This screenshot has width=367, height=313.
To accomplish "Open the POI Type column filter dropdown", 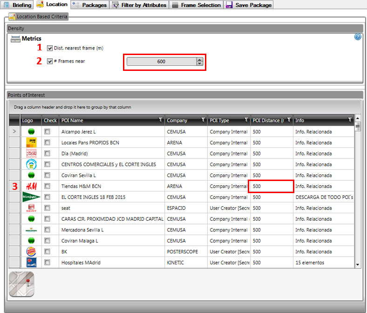I will click(246, 120).
